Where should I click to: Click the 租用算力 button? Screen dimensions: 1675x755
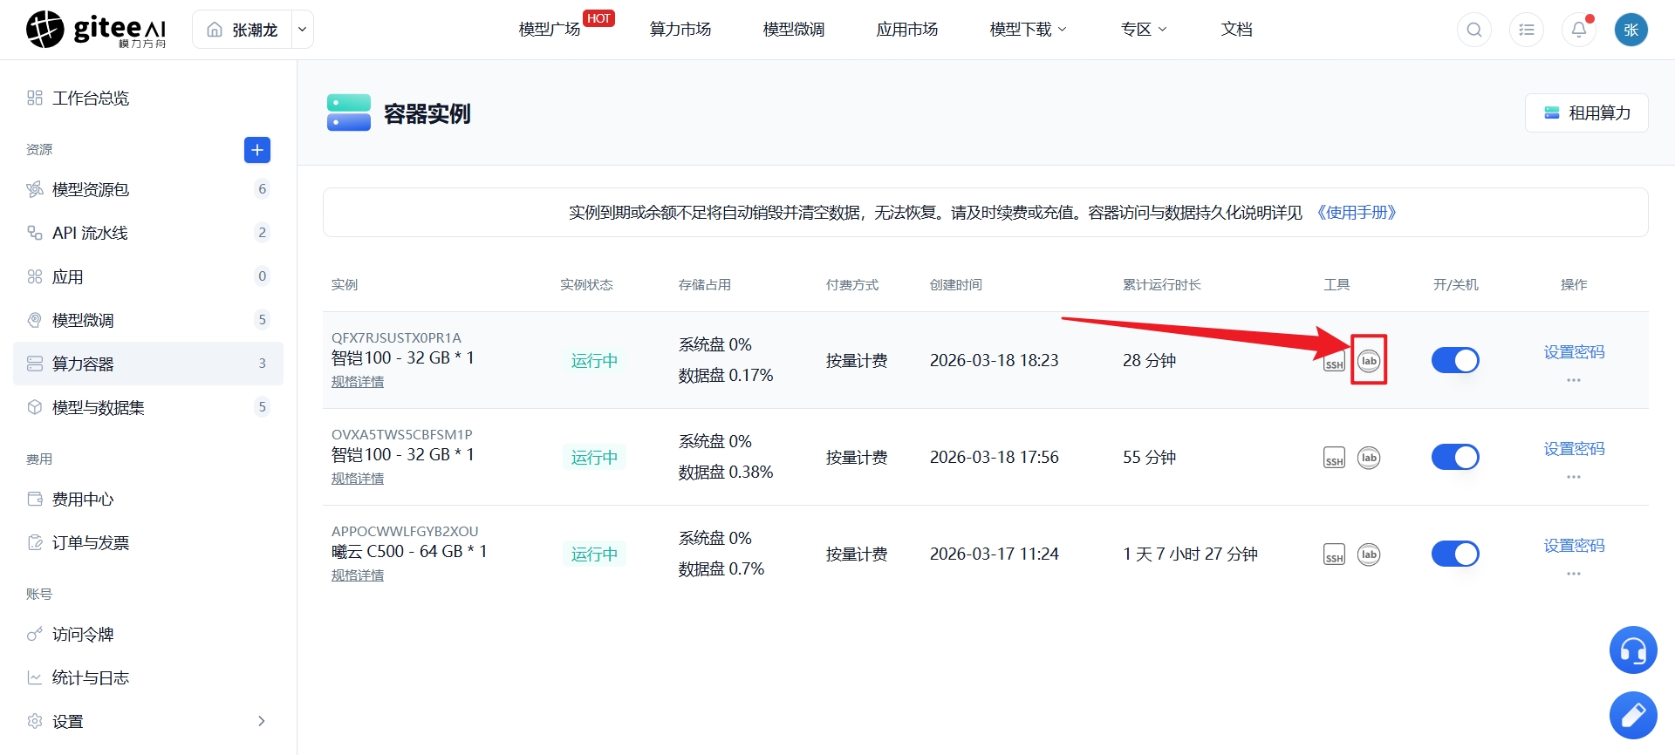click(x=1587, y=113)
